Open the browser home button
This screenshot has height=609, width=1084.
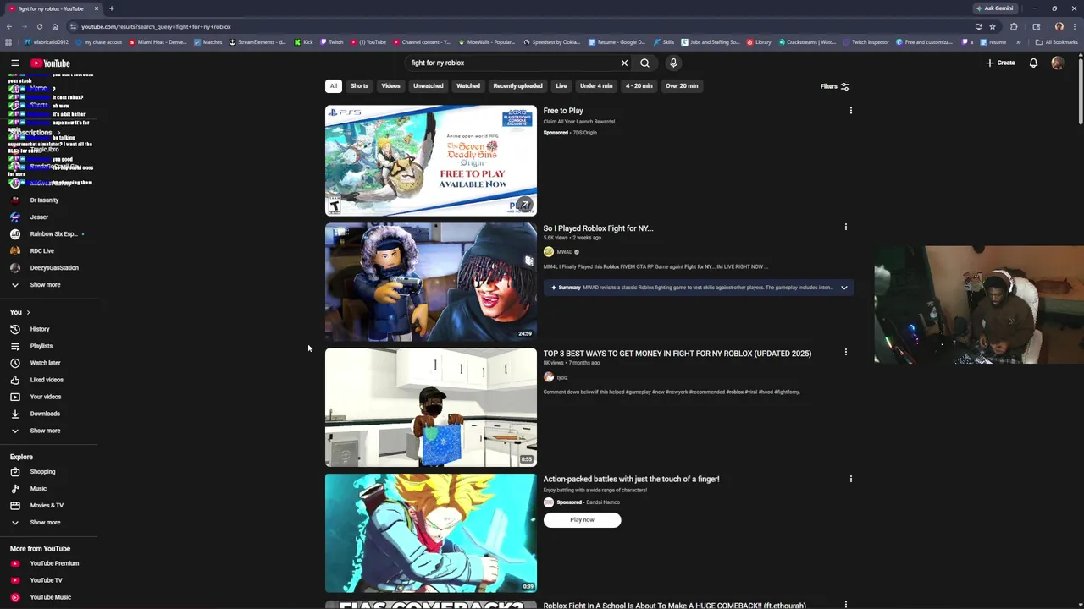54,26
